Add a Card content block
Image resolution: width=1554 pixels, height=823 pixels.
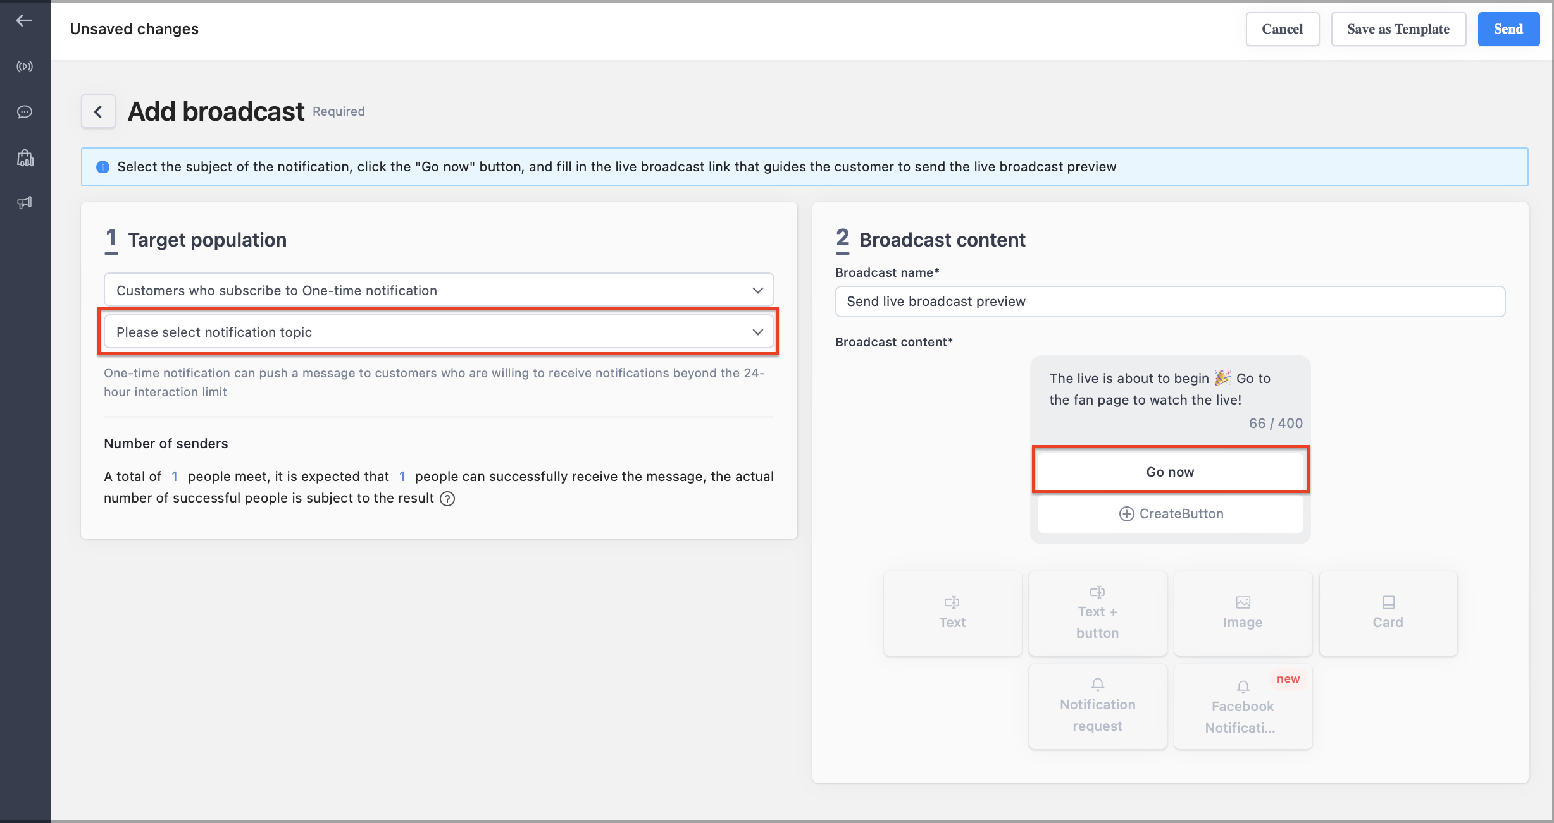(x=1388, y=613)
